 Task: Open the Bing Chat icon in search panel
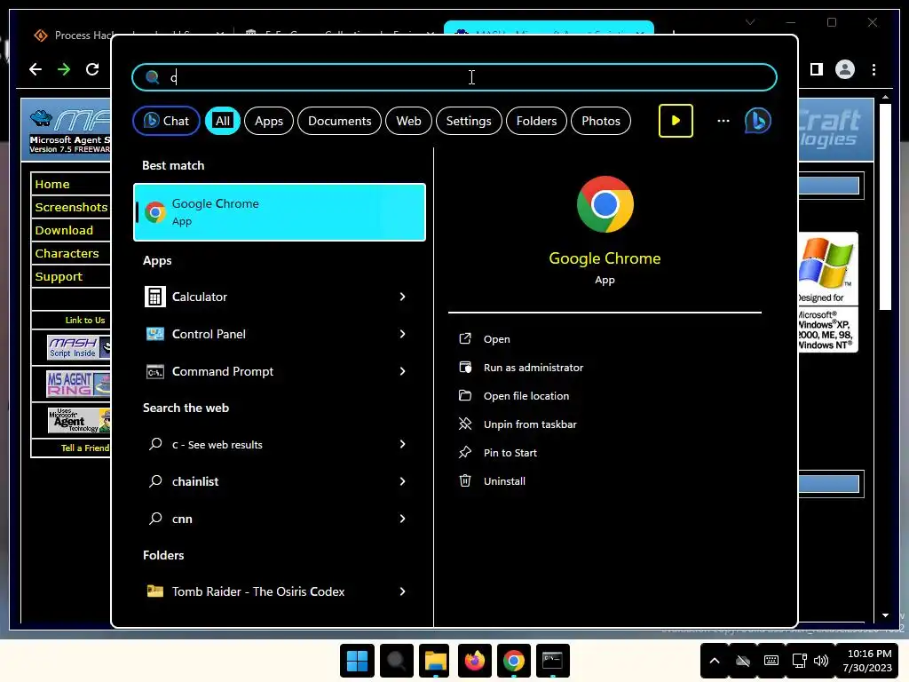tap(757, 121)
